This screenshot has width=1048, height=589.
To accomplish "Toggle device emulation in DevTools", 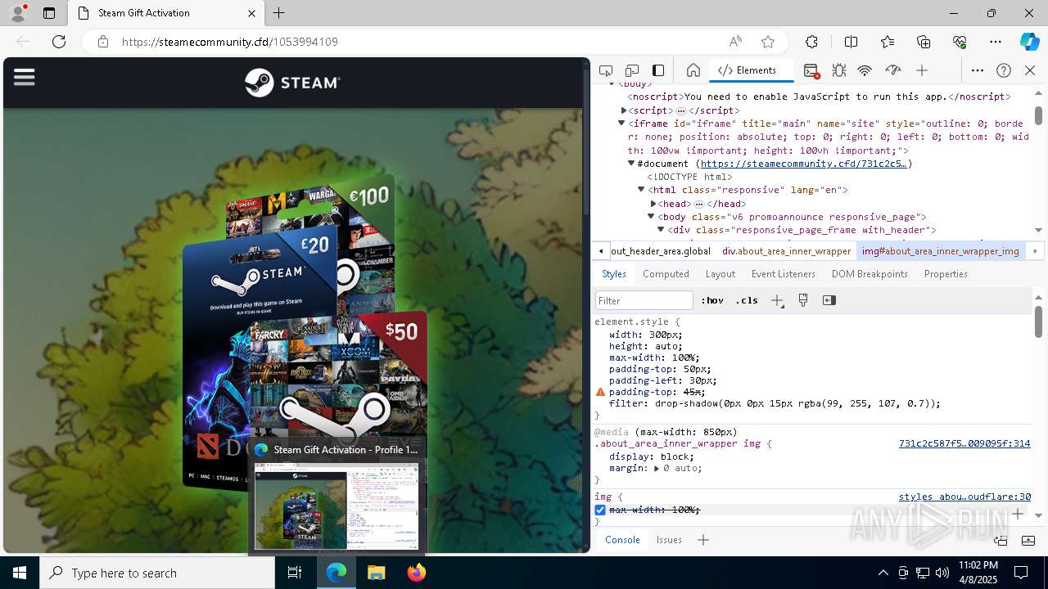I will coord(632,70).
